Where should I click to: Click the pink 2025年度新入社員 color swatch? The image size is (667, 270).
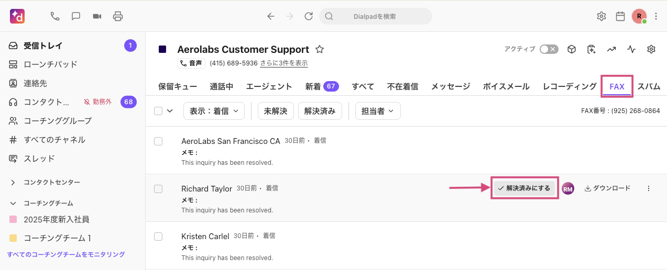[14, 219]
